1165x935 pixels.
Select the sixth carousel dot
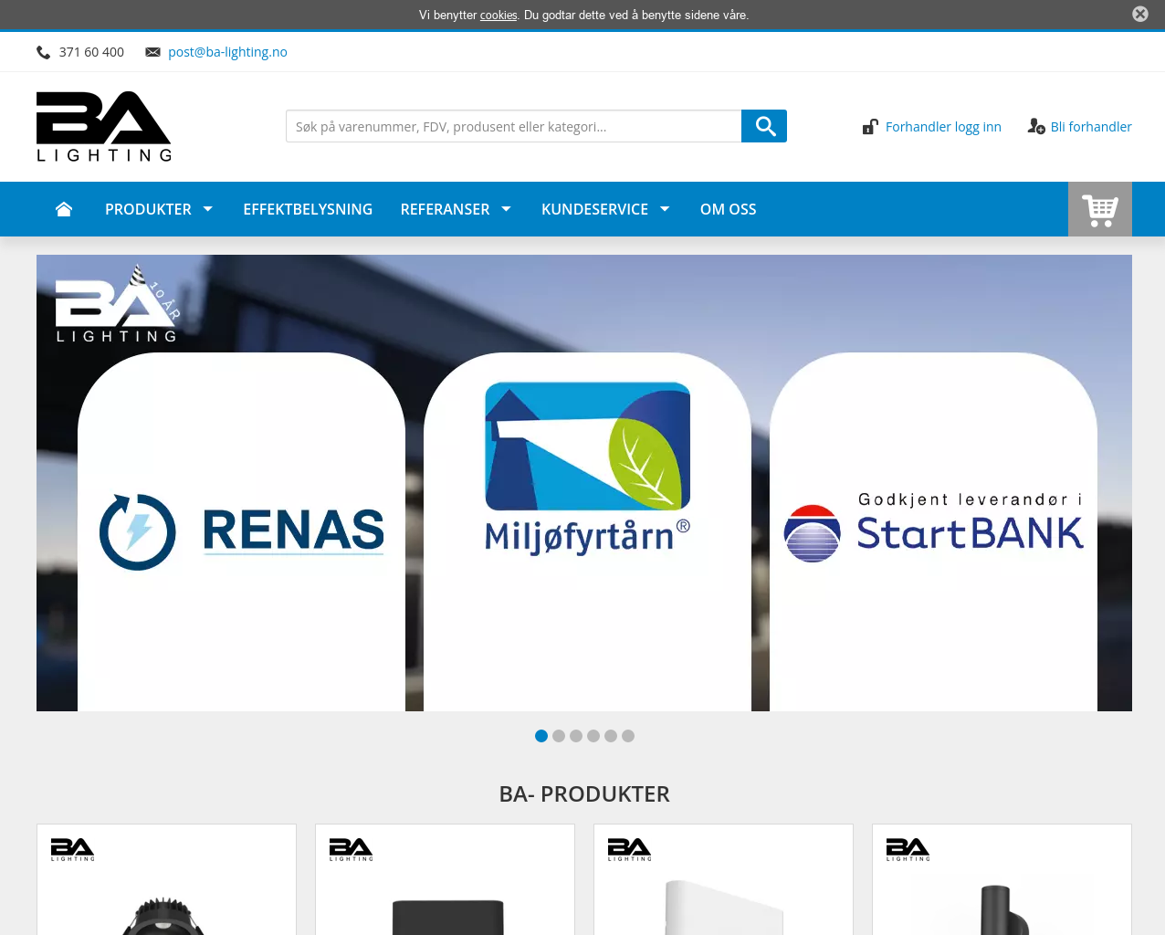point(628,736)
